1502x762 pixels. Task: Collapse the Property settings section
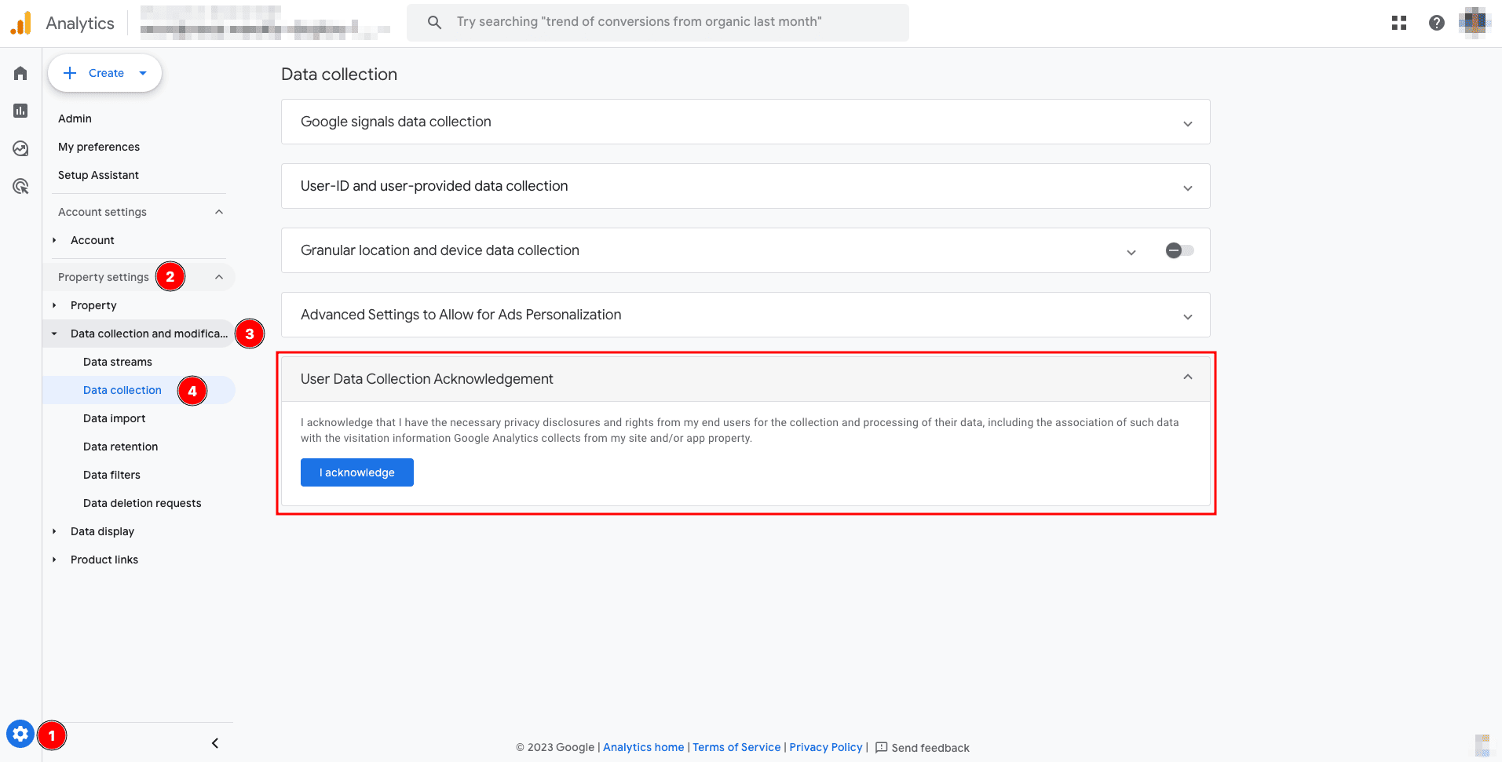[x=219, y=277]
